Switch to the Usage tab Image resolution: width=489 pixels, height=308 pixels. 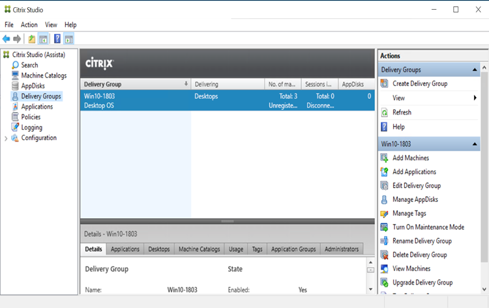[x=236, y=249]
